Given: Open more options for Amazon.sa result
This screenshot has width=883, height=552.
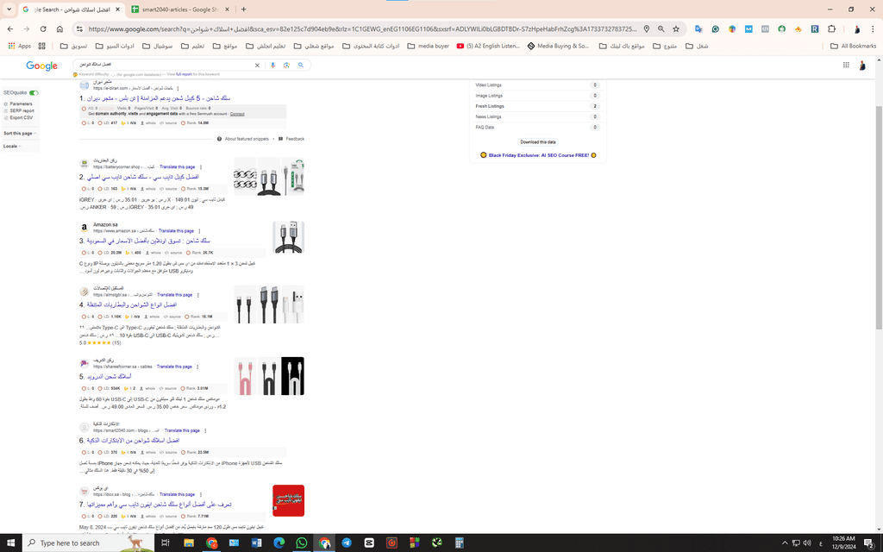Looking at the screenshot, I should [x=199, y=231].
